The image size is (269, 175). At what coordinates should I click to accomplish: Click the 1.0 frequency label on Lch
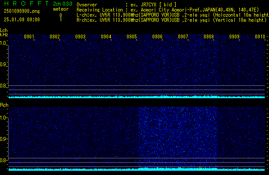(x=3, y=43)
